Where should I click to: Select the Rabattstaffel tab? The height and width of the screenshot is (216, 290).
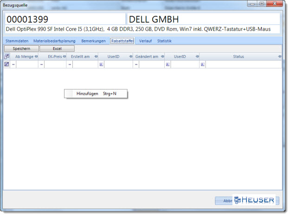[122, 41]
